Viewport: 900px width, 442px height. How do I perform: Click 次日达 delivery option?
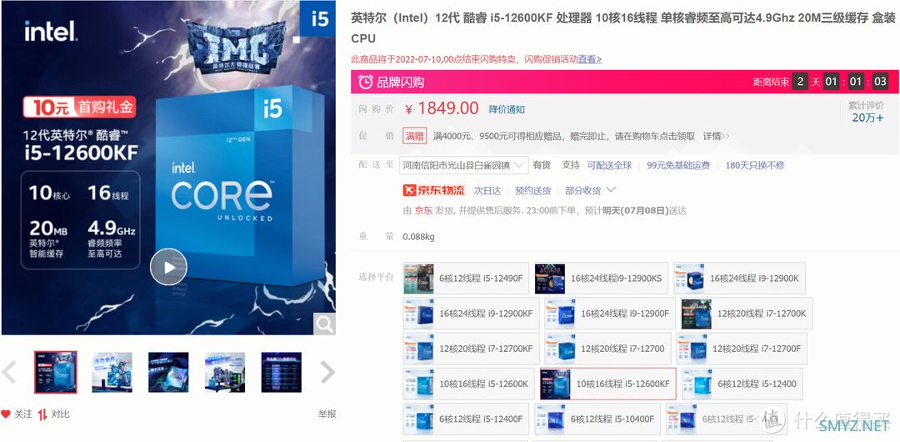(487, 190)
